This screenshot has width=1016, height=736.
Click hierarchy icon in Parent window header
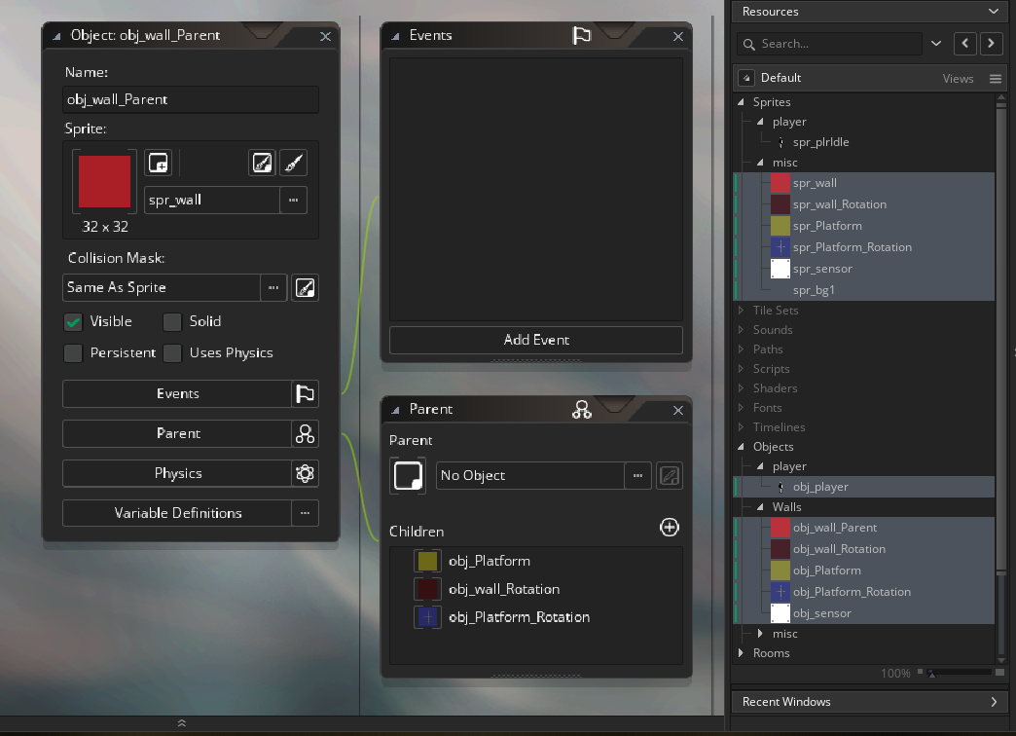[x=582, y=409]
